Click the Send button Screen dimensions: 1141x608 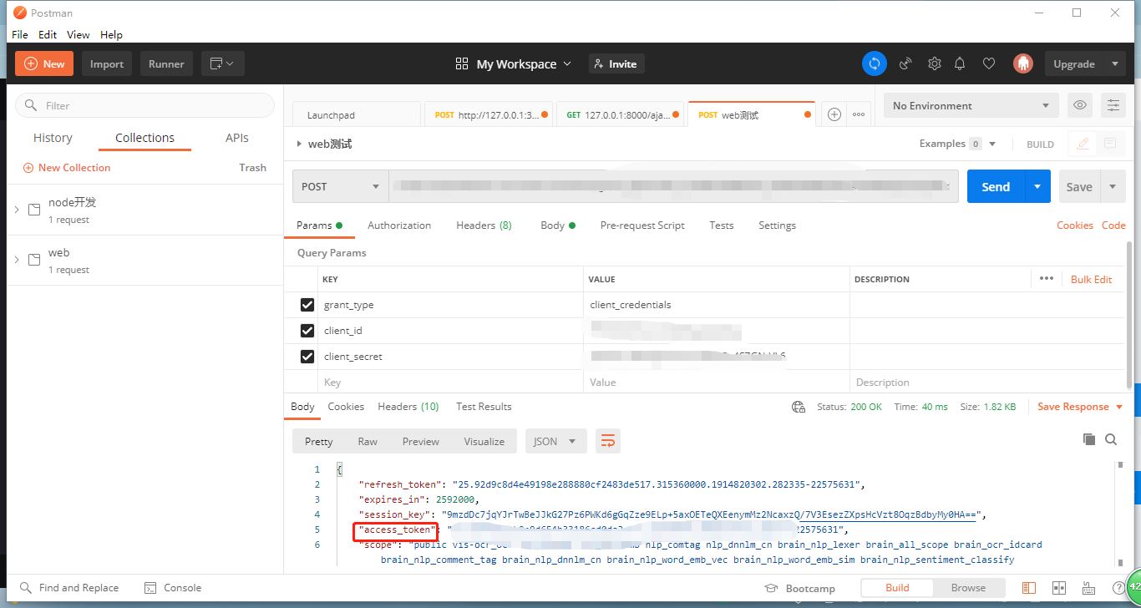996,186
